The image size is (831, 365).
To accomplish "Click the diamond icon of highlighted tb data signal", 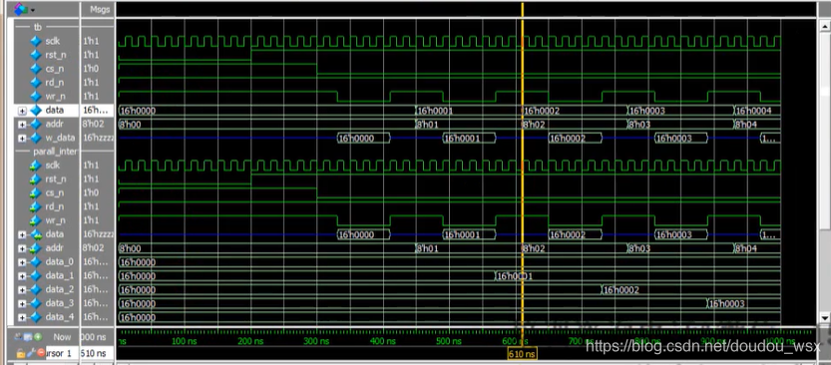I will [36, 110].
